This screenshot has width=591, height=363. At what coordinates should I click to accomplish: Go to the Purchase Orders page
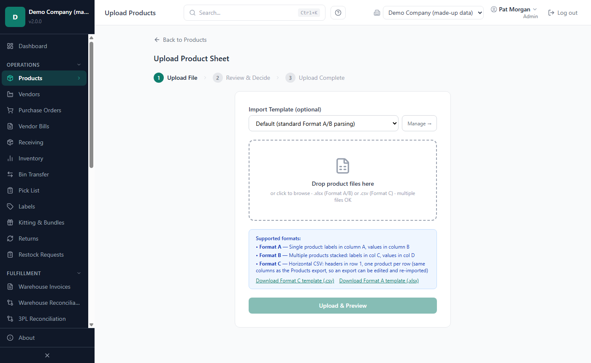tap(44, 110)
